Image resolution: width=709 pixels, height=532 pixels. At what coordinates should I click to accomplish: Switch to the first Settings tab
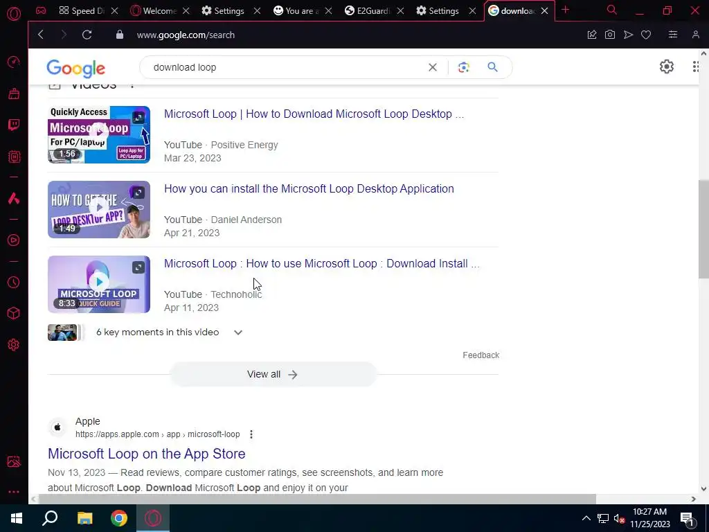(x=224, y=11)
